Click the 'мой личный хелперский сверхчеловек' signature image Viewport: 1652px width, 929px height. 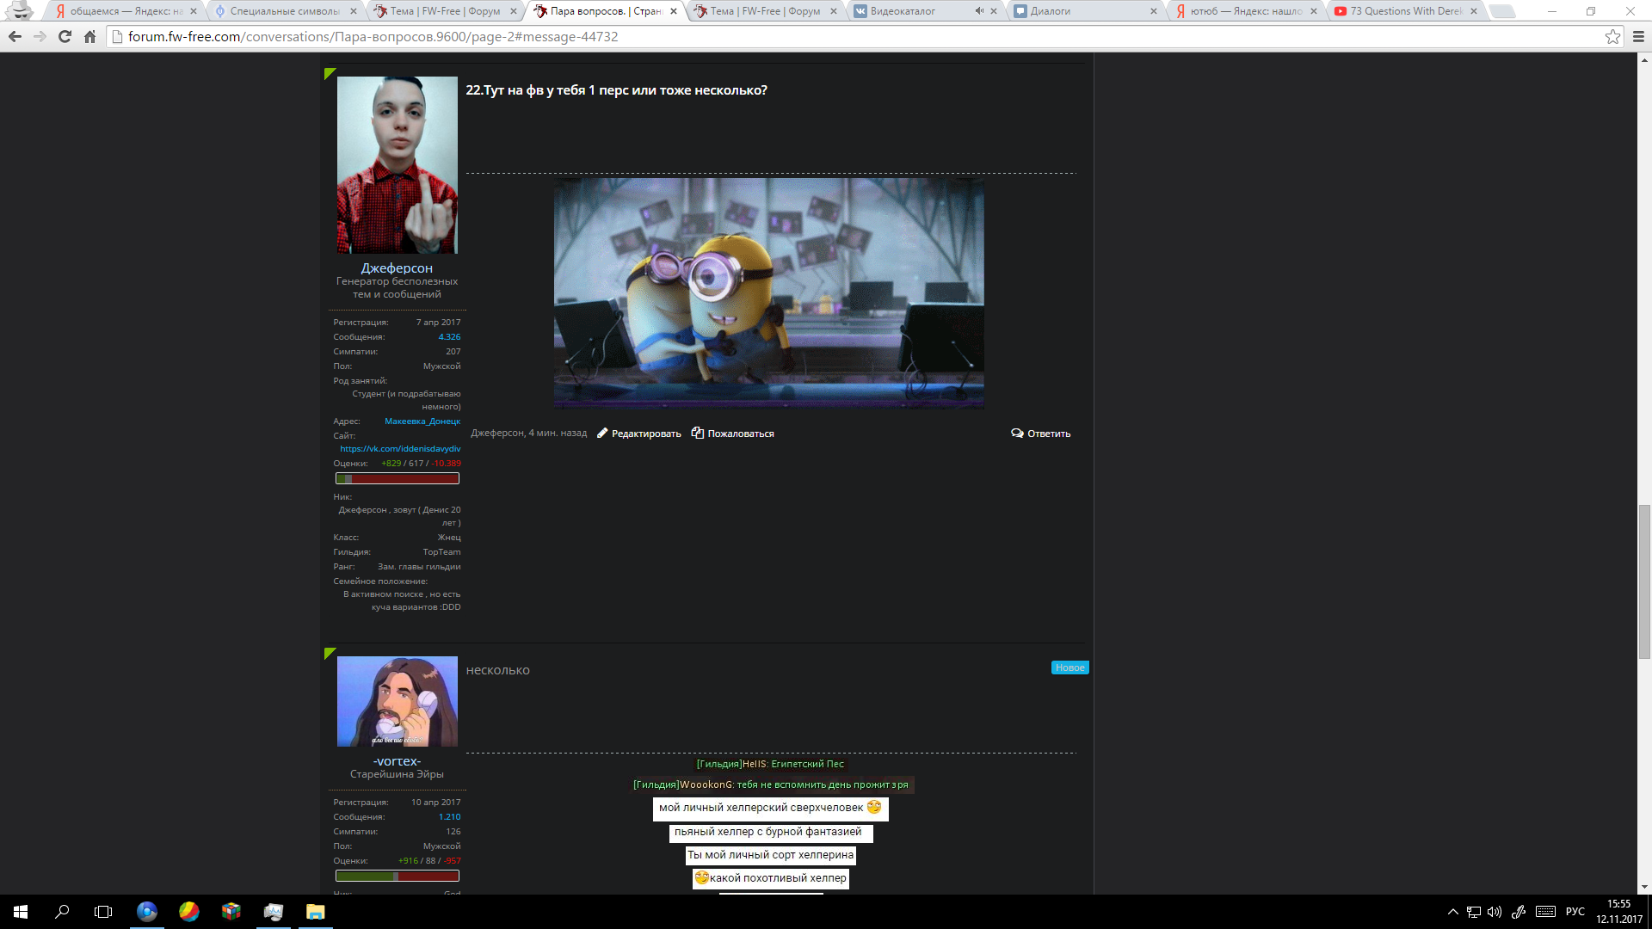point(771,809)
